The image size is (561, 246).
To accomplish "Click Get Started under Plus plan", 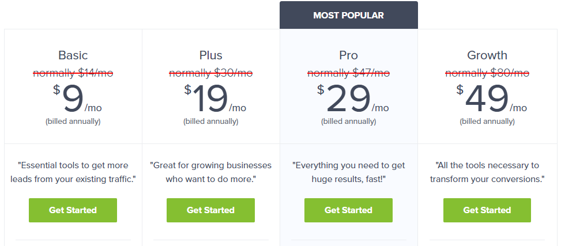I will pos(210,210).
